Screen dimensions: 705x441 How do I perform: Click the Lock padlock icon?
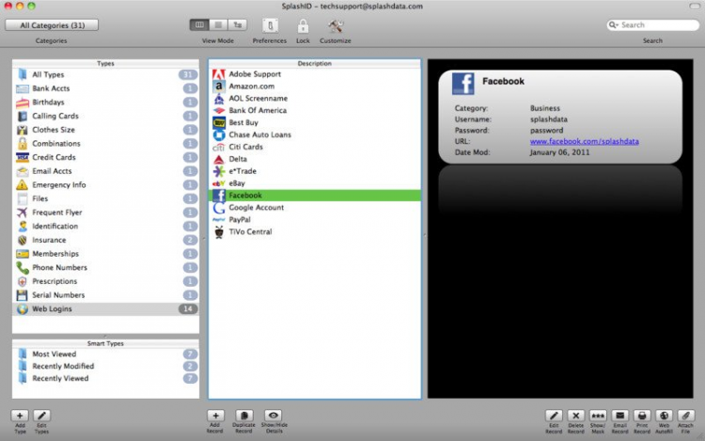(303, 25)
